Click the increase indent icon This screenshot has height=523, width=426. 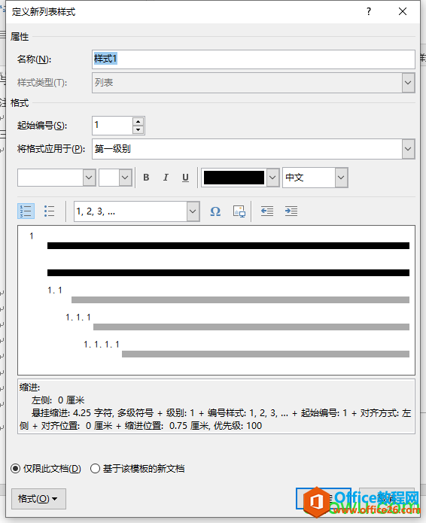pyautogui.click(x=291, y=211)
